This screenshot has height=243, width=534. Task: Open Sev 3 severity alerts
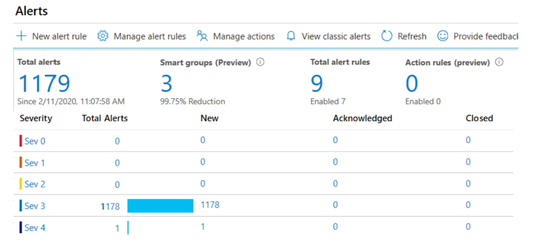coord(35,206)
